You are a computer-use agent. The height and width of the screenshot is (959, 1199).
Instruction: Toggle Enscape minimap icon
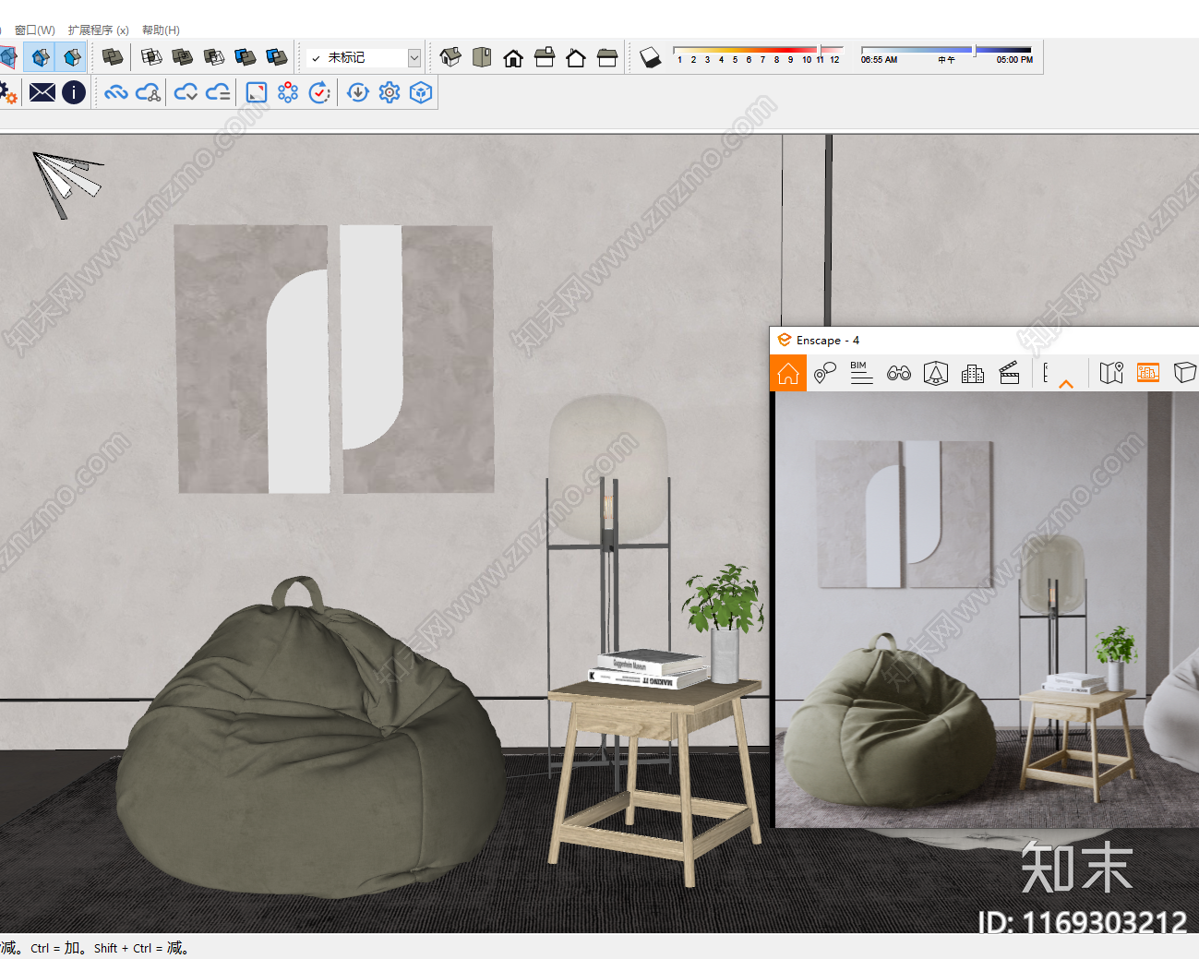1111,373
